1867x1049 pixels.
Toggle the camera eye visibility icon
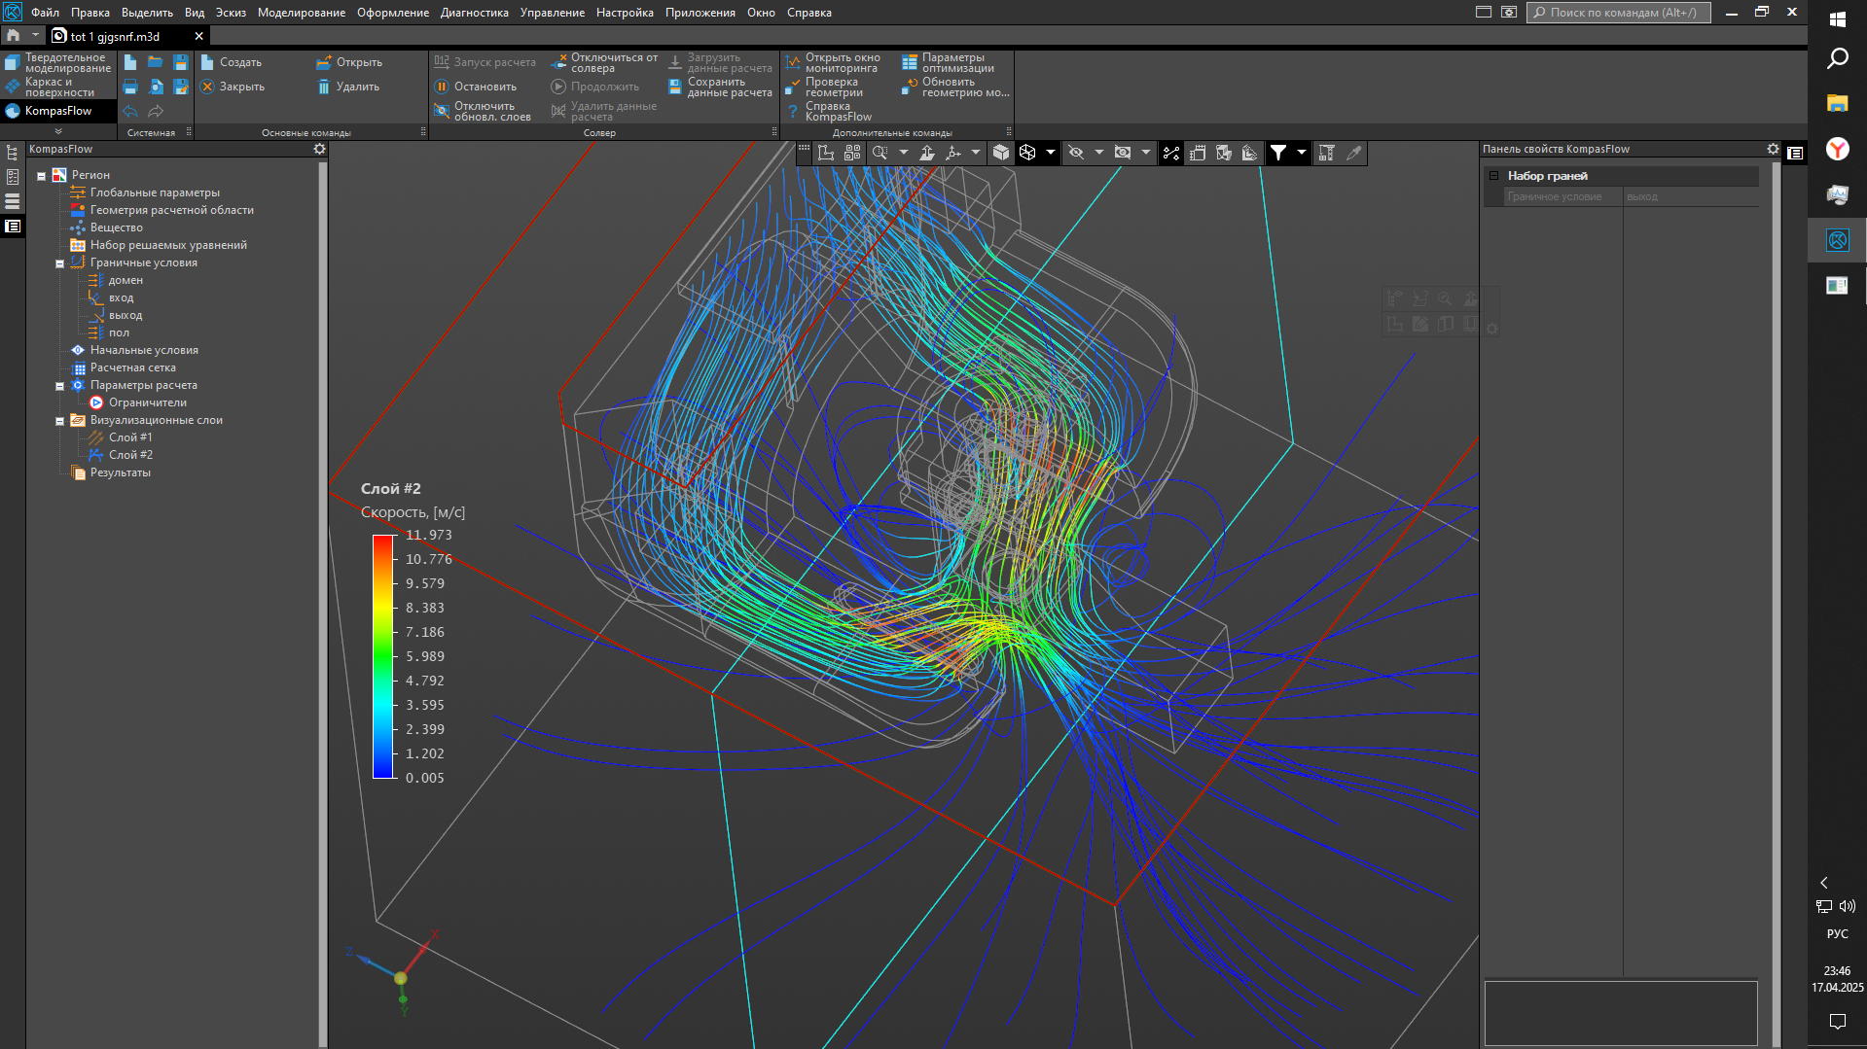(1123, 153)
